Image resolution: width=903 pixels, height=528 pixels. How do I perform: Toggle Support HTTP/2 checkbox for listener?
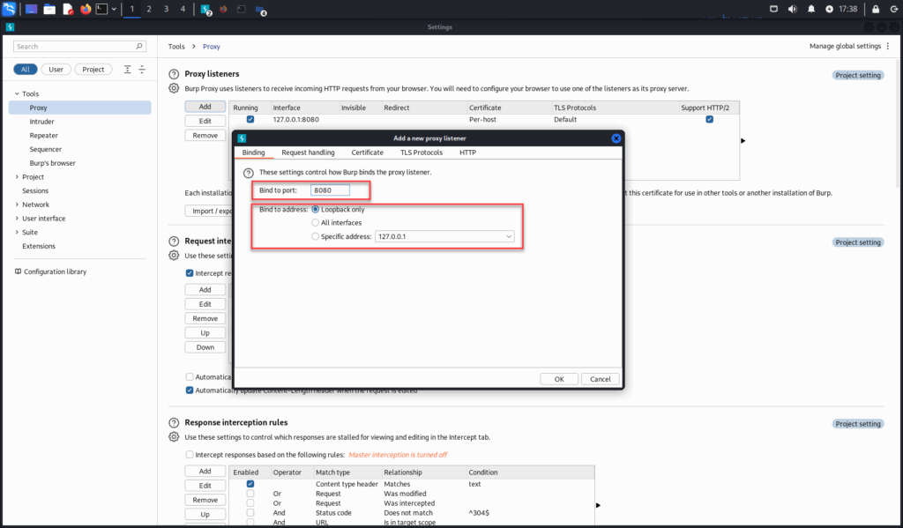click(x=710, y=119)
